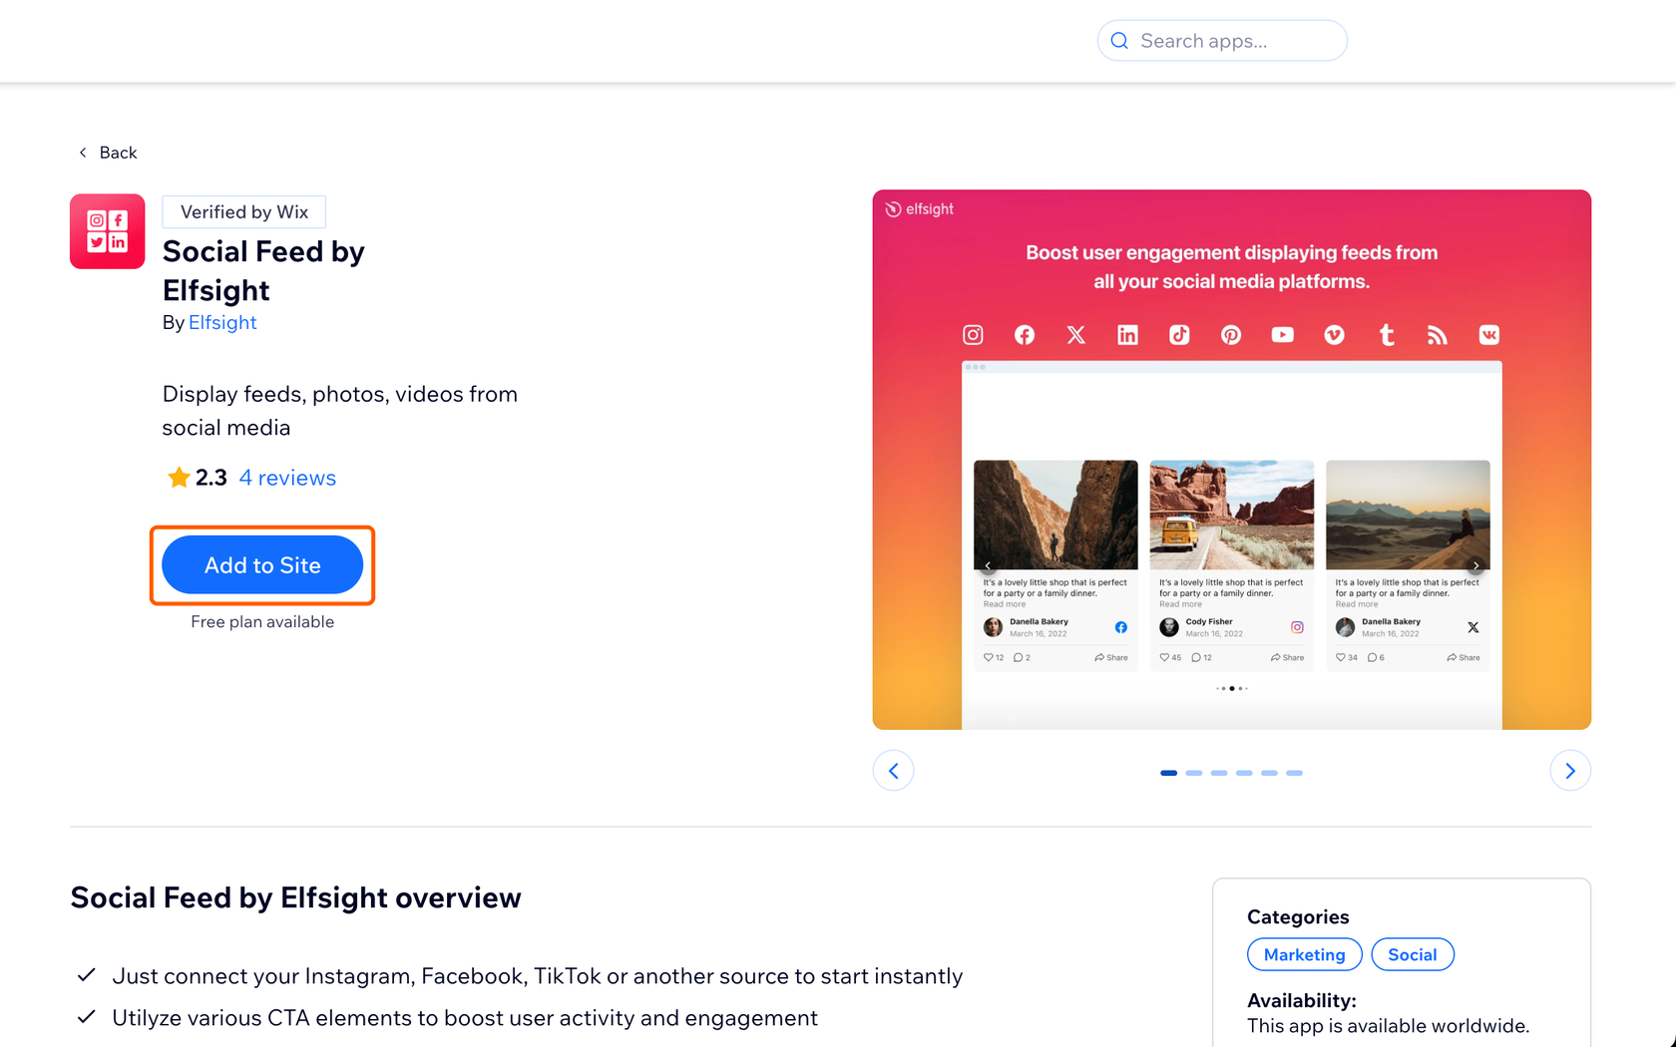Click the Back chevron arrow icon
The height and width of the screenshot is (1047, 1676).
[83, 153]
